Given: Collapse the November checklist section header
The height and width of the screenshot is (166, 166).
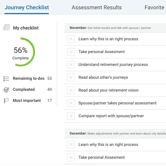Looking at the screenshot, I should 115,28.
